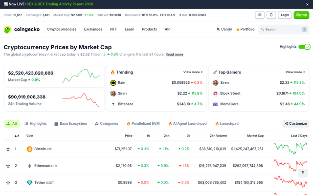
Task: Click the Tether coin logo
Action: (x=29, y=183)
